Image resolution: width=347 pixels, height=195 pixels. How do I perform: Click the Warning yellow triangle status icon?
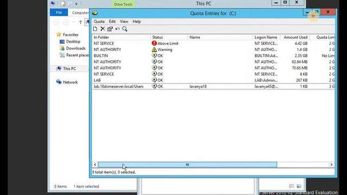click(154, 49)
